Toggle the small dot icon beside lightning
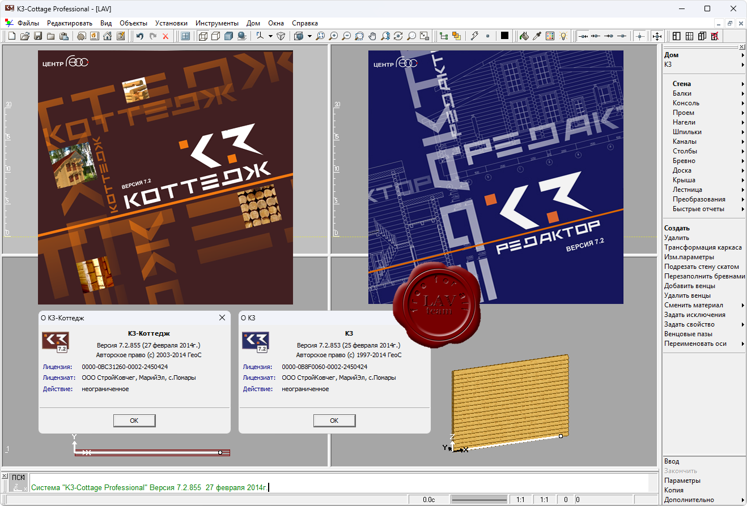This screenshot has height=506, width=747. pos(488,36)
